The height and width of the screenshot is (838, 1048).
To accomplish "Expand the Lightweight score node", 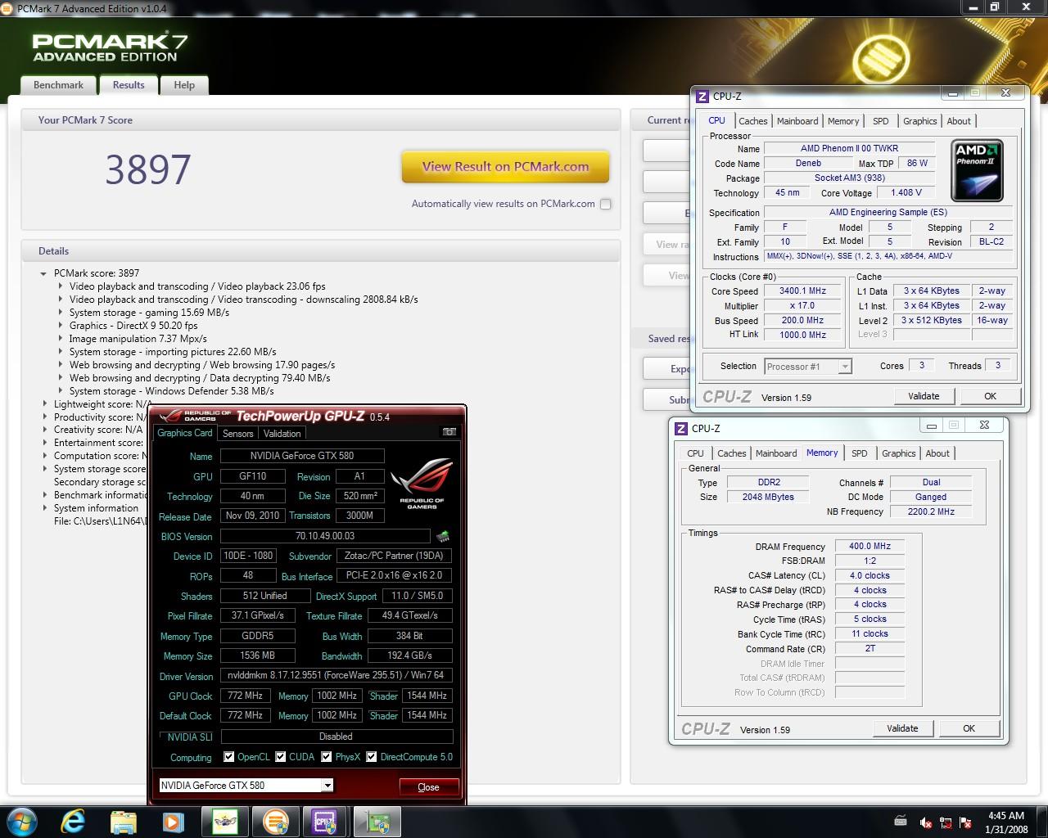I will click(45, 404).
